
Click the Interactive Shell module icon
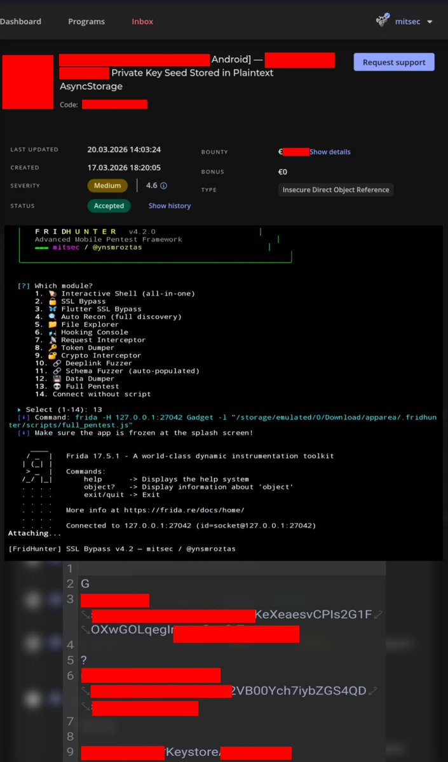point(53,294)
